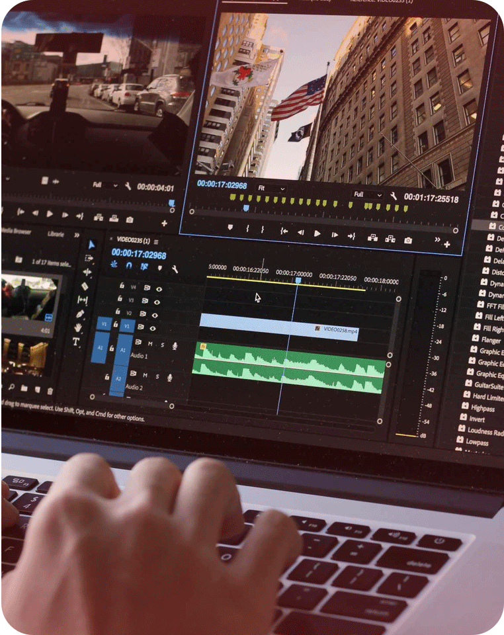
Task: Select the Selection arrow tool
Action: pyautogui.click(x=91, y=244)
